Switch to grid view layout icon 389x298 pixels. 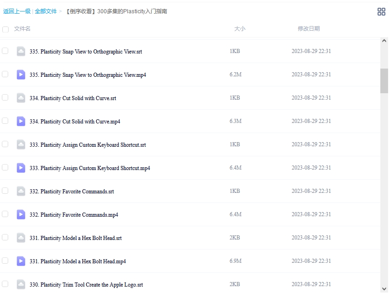point(381,12)
